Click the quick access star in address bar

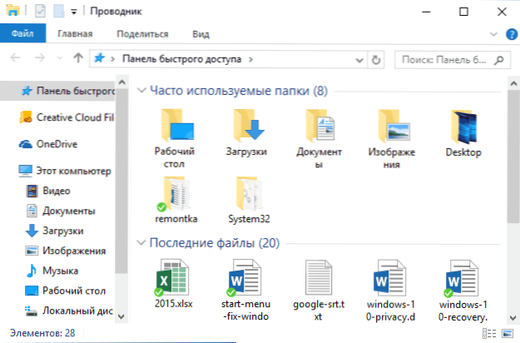point(99,59)
